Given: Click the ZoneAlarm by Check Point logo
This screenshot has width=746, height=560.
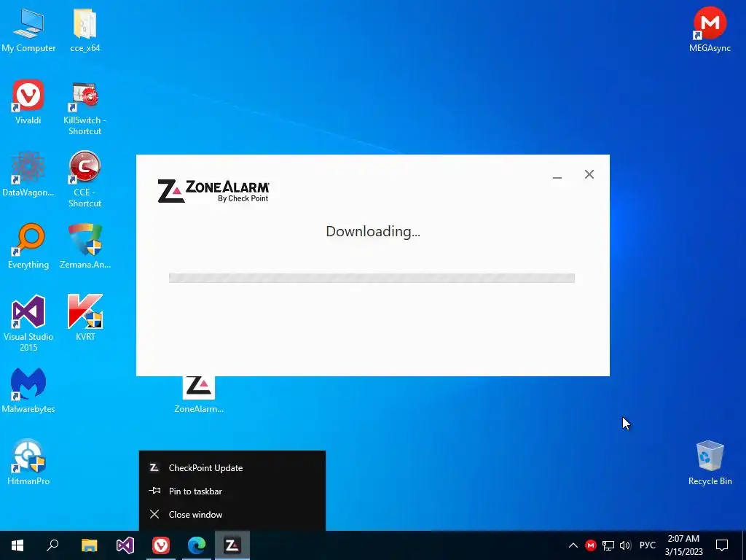Looking at the screenshot, I should point(213,191).
